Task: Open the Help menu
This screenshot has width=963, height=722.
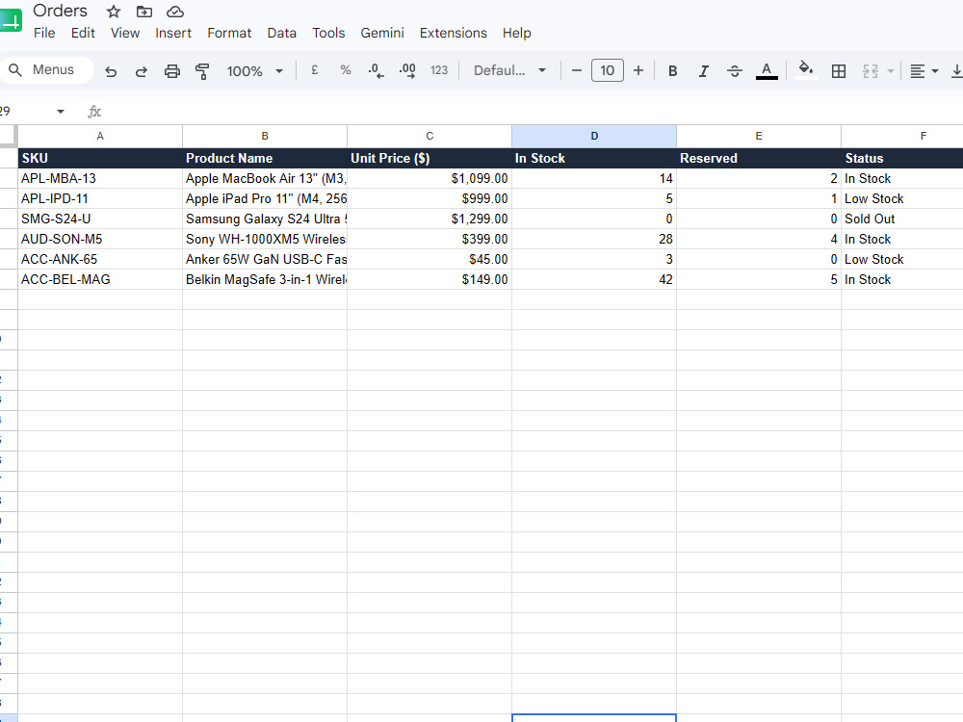Action: [x=516, y=33]
